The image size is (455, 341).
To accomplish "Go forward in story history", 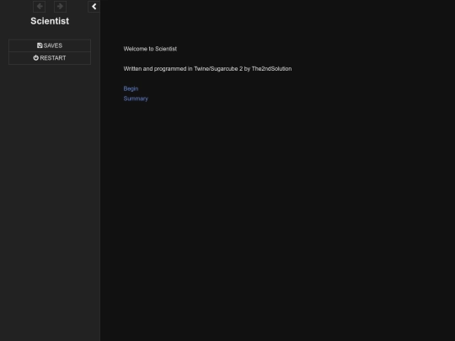I will pos(61,7).
